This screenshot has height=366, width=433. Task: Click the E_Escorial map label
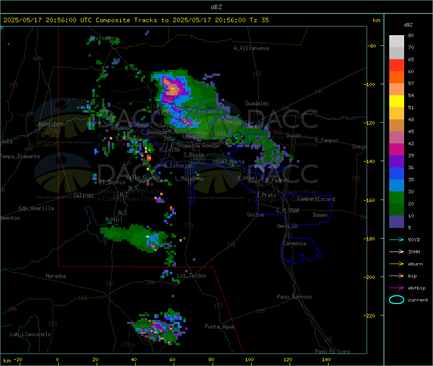tap(178, 165)
